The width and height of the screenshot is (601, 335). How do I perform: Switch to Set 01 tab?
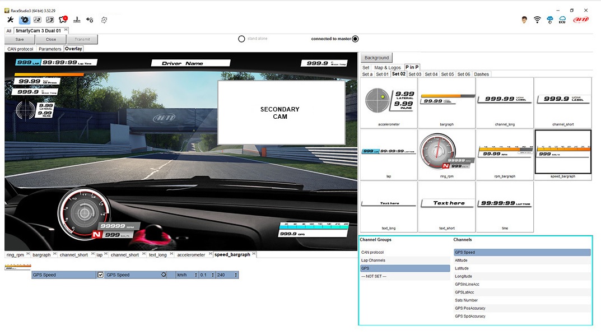[382, 75]
